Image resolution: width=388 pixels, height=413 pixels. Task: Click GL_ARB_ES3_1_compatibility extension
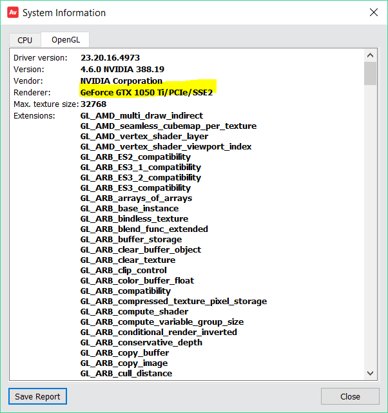click(x=141, y=167)
